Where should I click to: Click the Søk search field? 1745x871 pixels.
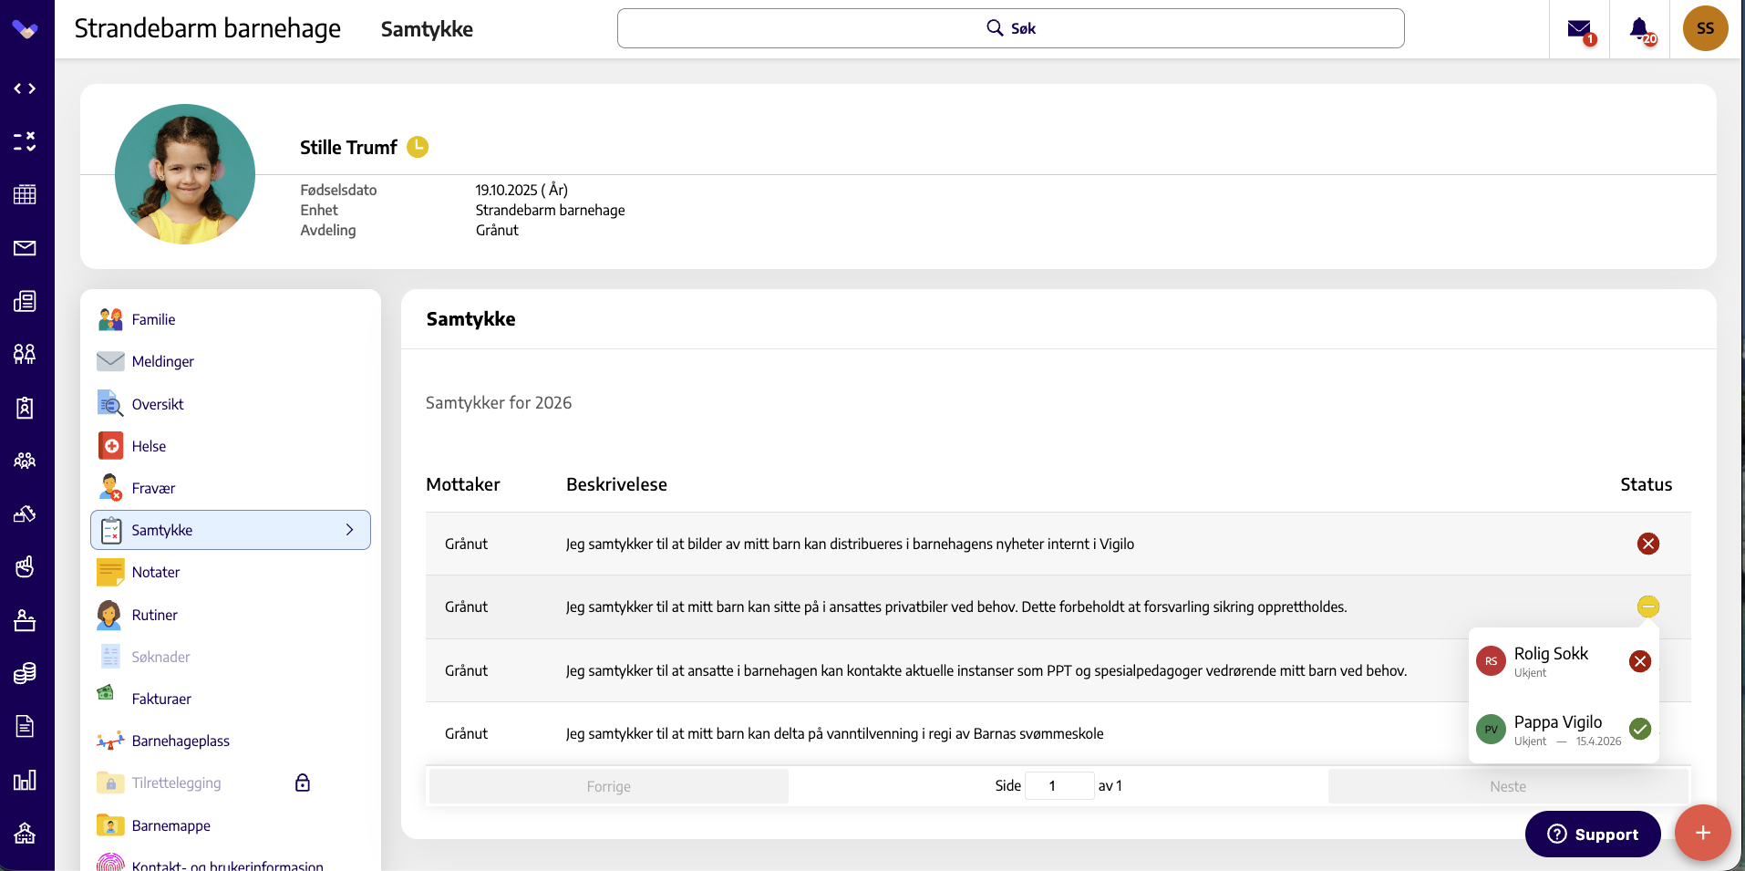(x=1010, y=28)
